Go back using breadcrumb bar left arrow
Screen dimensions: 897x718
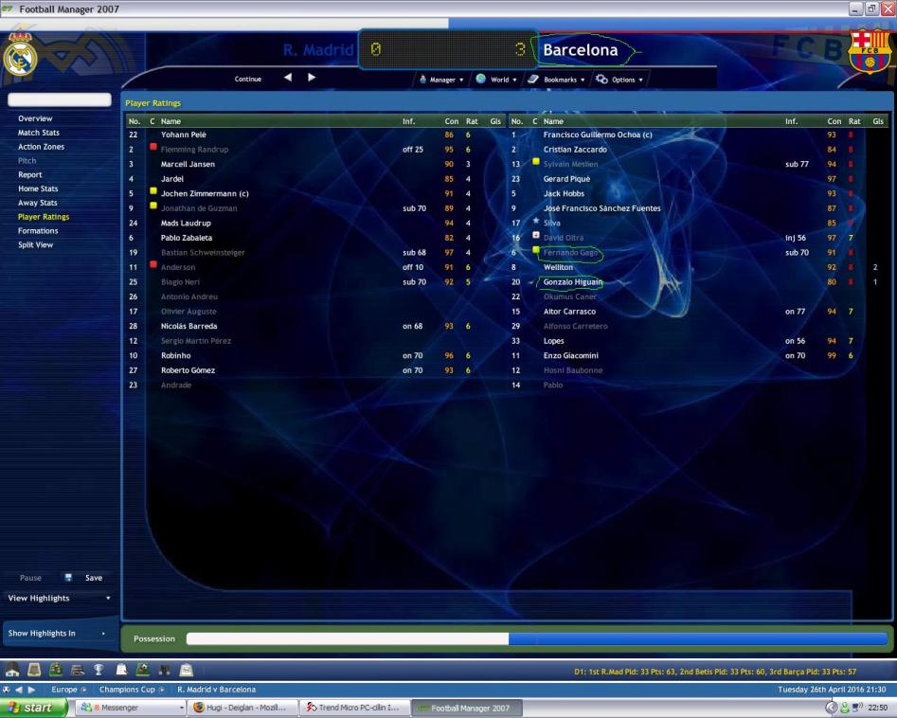[x=19, y=690]
